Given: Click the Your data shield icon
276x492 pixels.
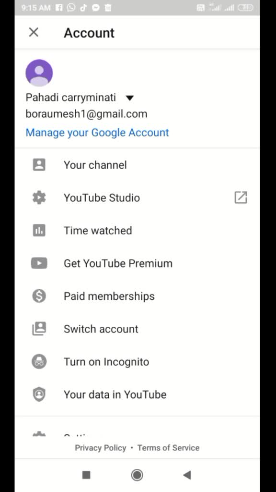Looking at the screenshot, I should 39,394.
